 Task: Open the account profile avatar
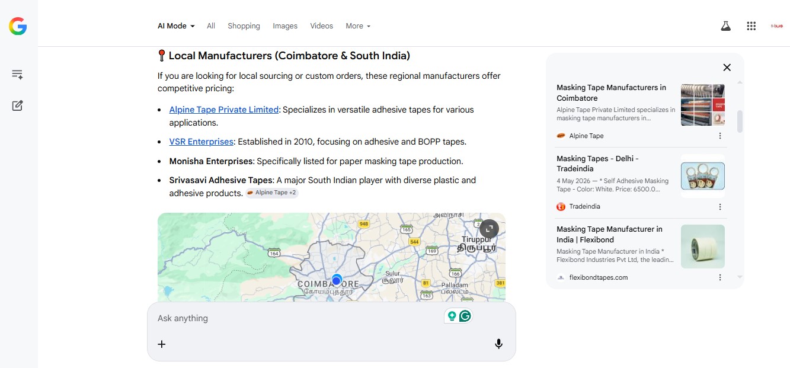tap(777, 26)
